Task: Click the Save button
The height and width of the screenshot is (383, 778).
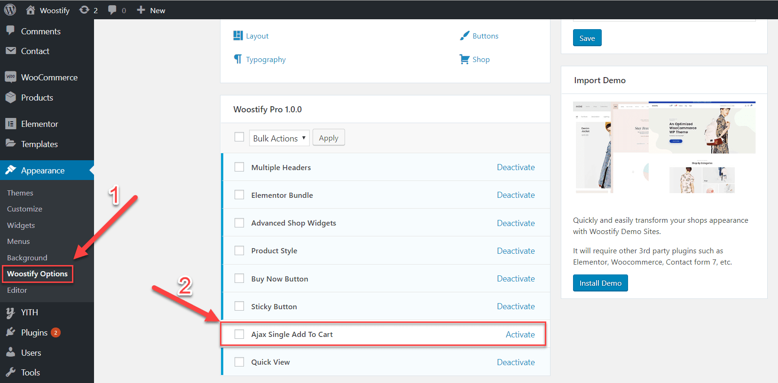Action: point(587,38)
